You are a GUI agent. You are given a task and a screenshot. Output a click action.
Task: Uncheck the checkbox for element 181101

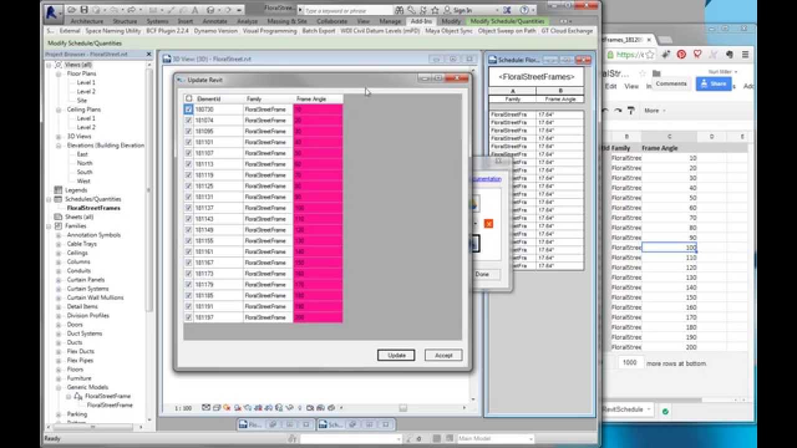point(189,142)
